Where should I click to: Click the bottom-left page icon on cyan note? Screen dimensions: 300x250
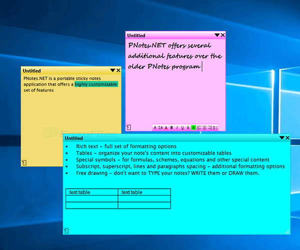point(66,231)
